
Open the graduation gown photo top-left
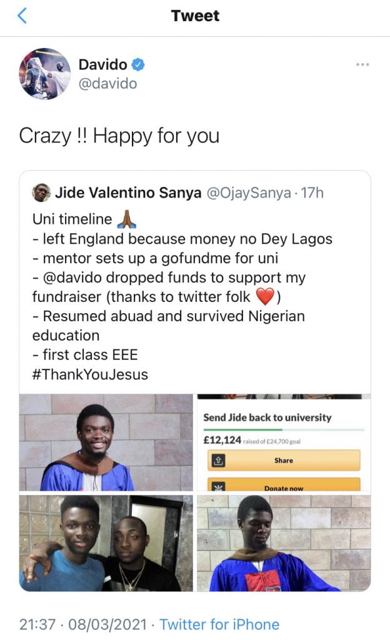point(106,442)
